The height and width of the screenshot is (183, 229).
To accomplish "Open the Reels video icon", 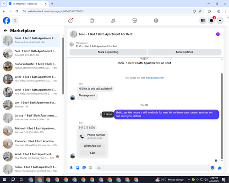I will [x=92, y=21].
